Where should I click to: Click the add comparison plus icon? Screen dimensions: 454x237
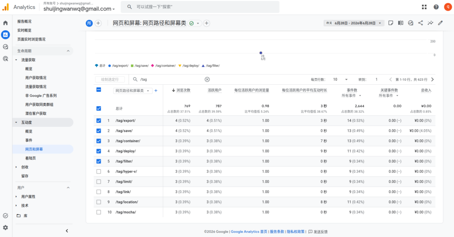[x=98, y=23]
